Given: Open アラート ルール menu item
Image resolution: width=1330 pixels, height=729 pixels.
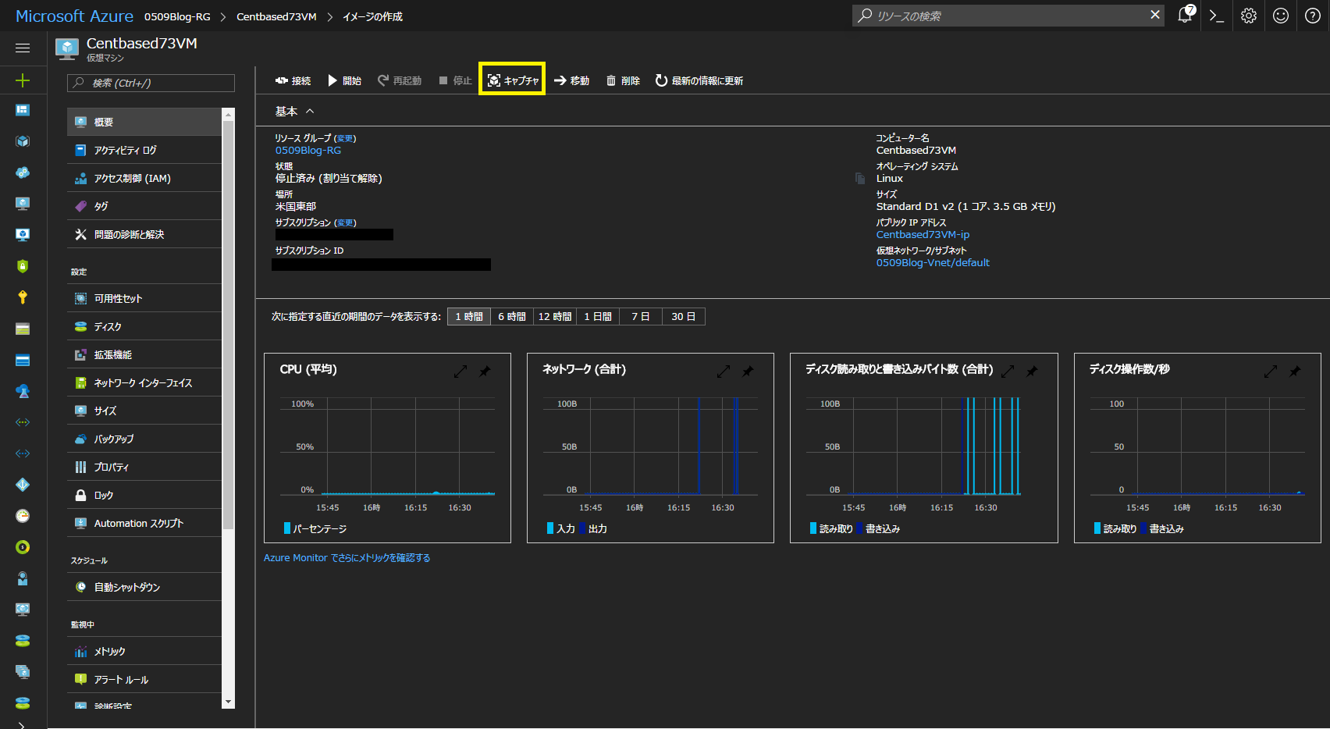Looking at the screenshot, I should (144, 679).
